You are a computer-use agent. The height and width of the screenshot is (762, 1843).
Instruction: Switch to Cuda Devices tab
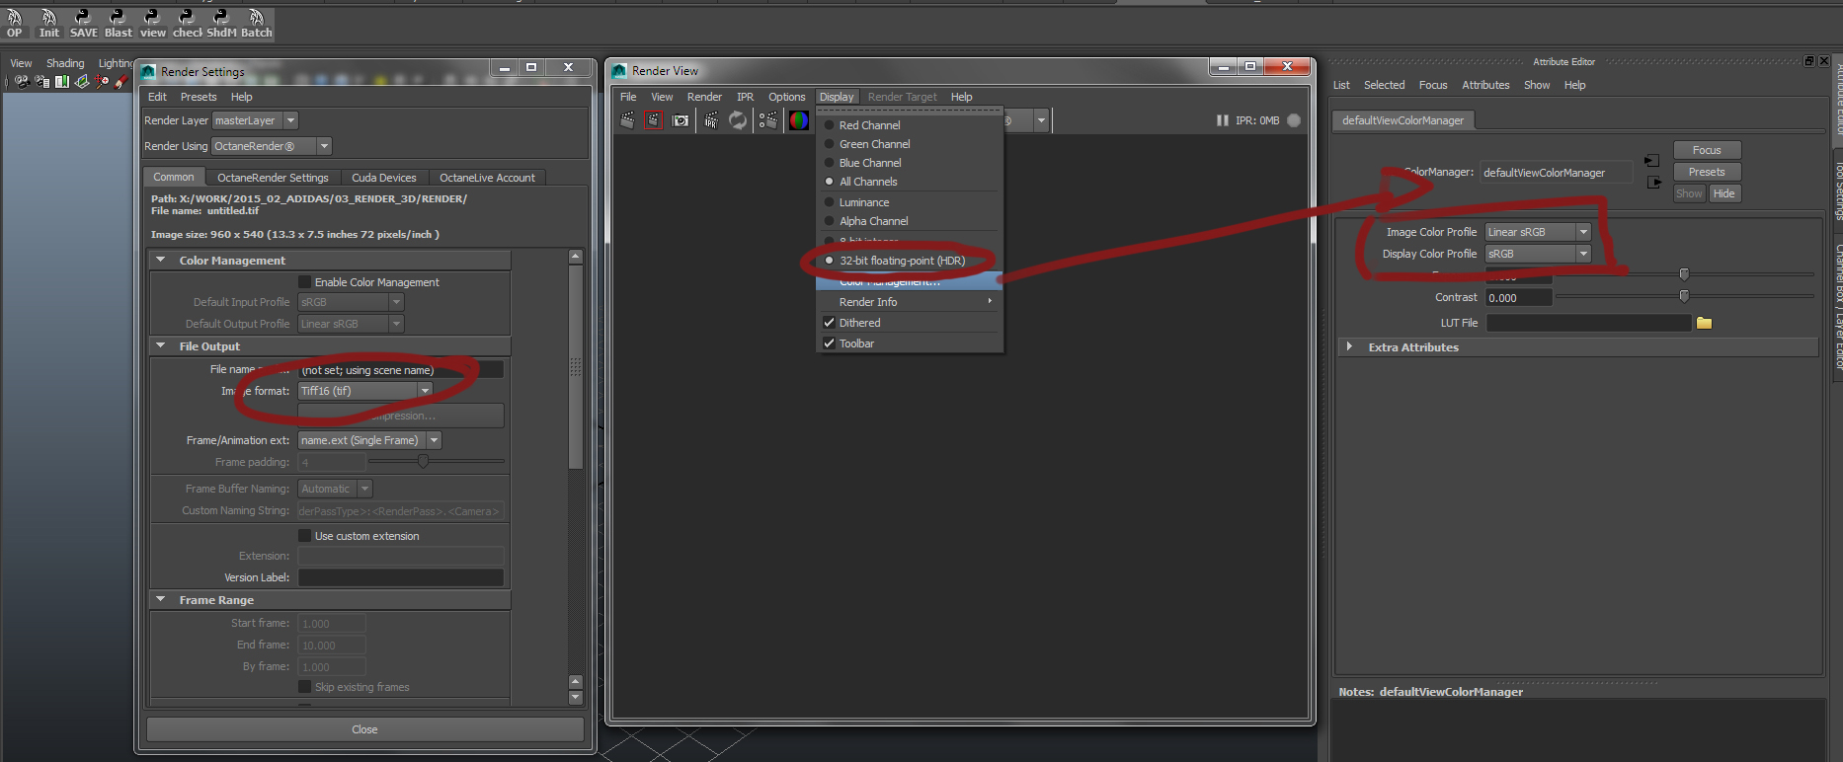(384, 178)
